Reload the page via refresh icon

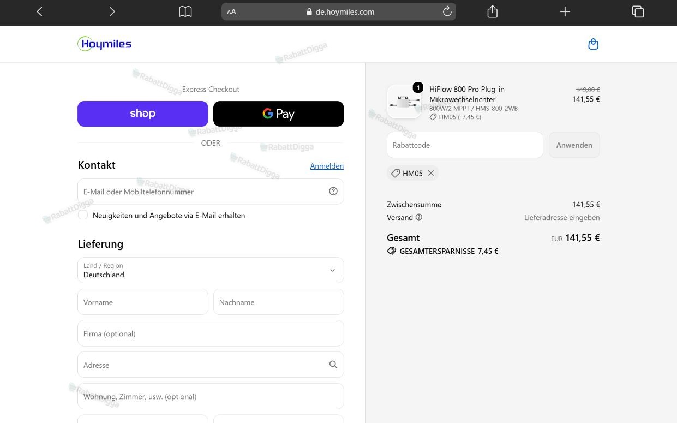point(447,11)
